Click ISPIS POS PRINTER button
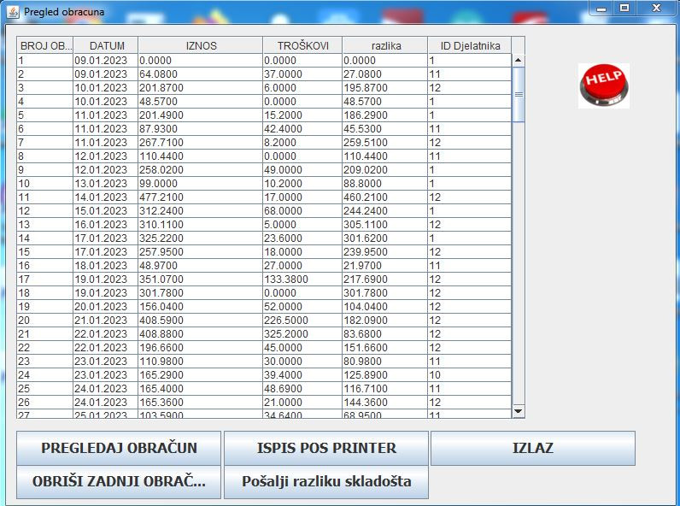Viewport: 680px width, 506px height. [326, 448]
